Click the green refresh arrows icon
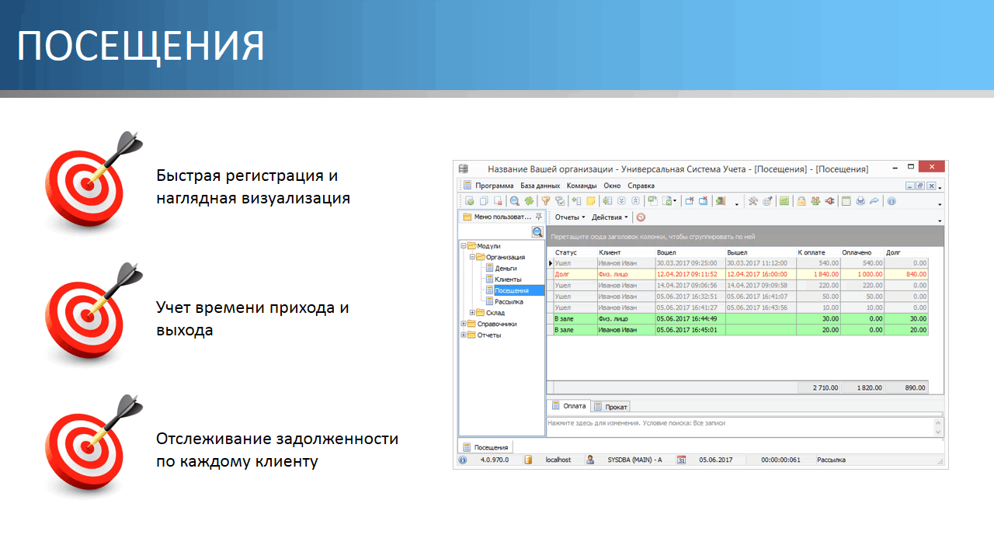 click(x=528, y=201)
